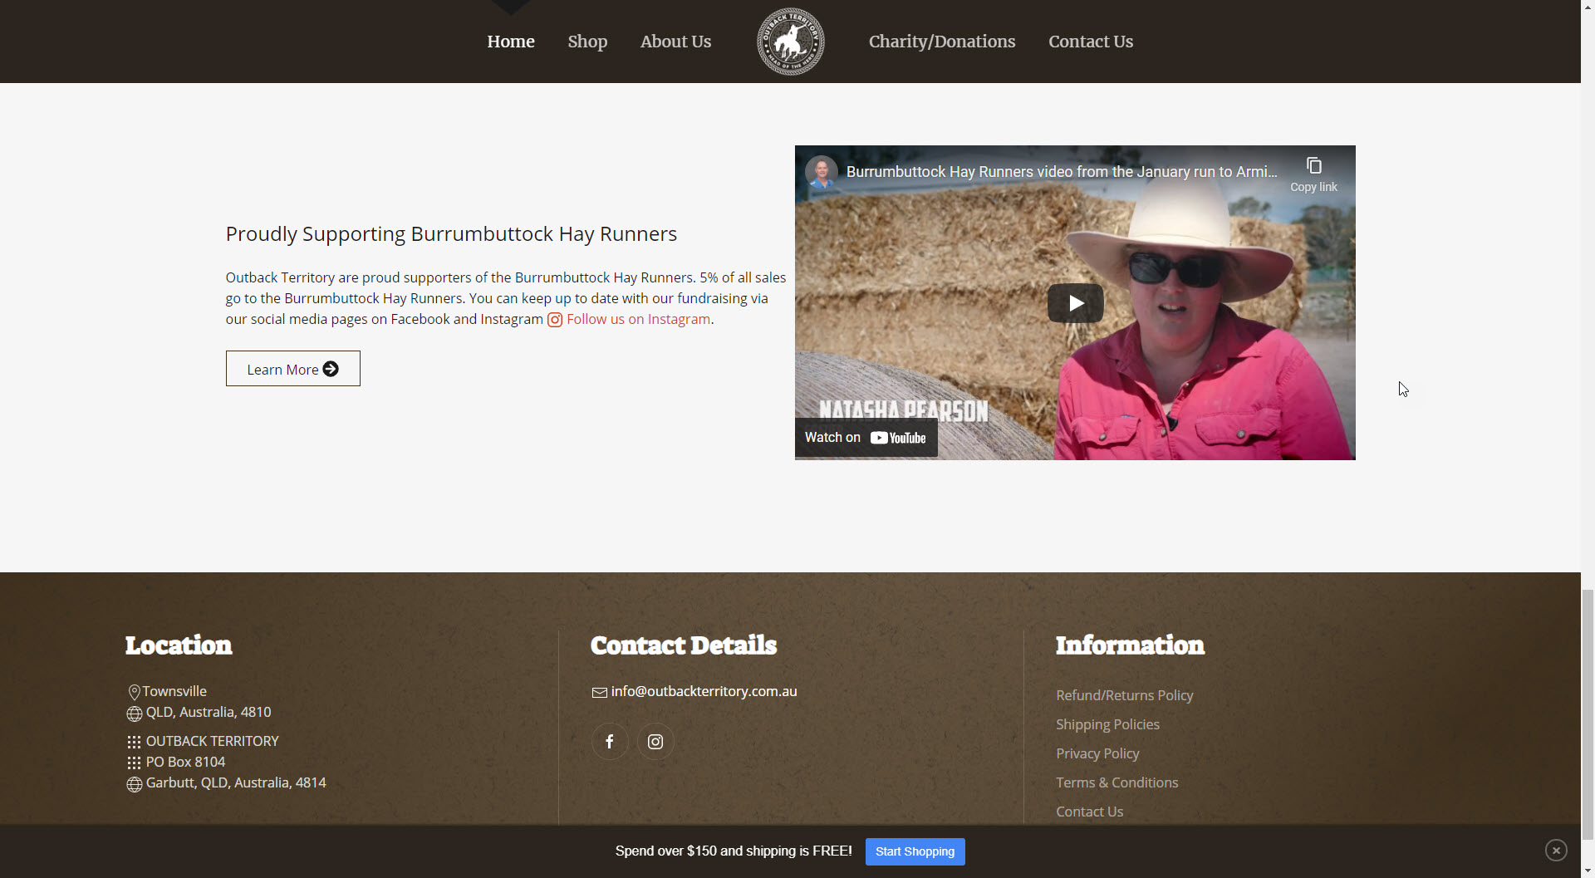Image resolution: width=1595 pixels, height=878 pixels.
Task: Click the YouTube channel avatar
Action: [x=822, y=172]
